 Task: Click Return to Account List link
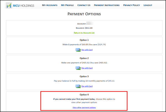tap(84, 33)
